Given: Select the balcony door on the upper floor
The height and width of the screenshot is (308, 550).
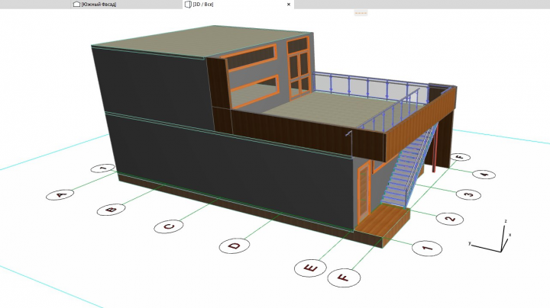Looking at the screenshot, I should pos(299,69).
